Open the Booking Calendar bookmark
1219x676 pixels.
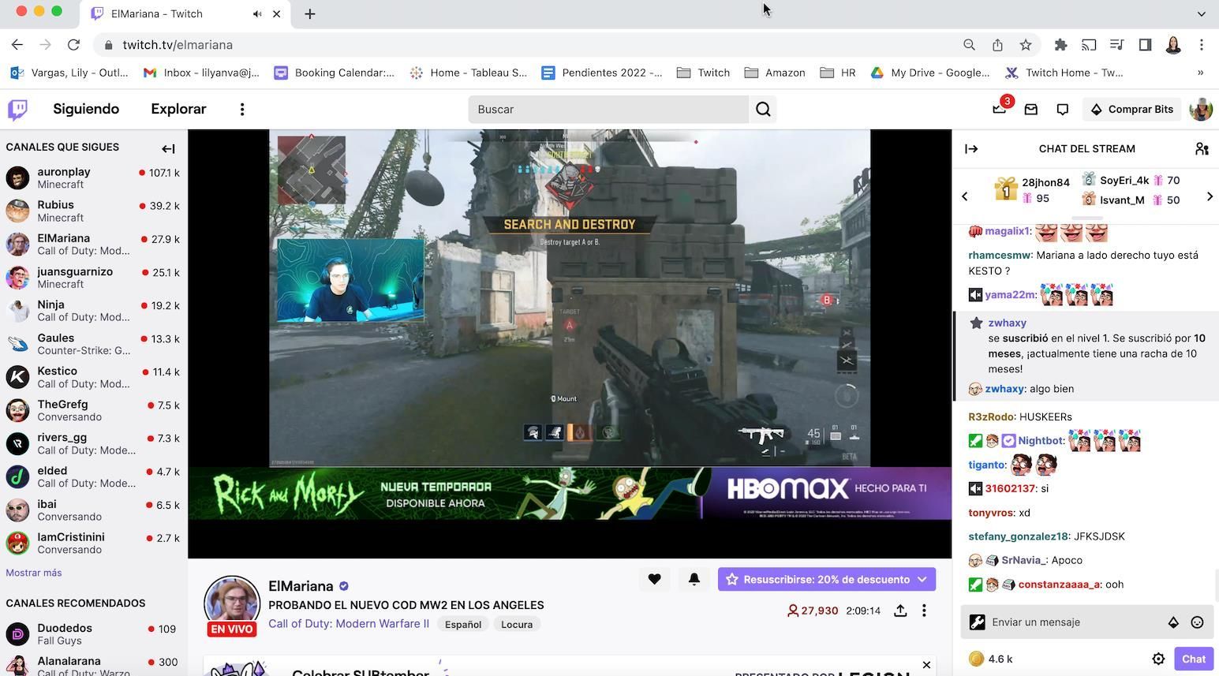334,73
